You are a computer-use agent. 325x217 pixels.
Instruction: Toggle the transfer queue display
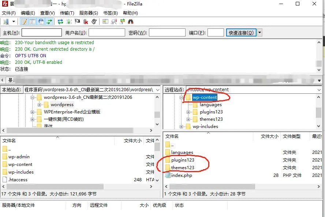coord(49,22)
